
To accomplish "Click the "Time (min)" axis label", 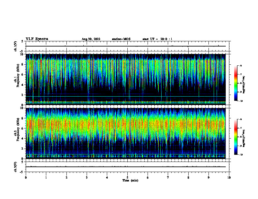I will pos(130,180).
